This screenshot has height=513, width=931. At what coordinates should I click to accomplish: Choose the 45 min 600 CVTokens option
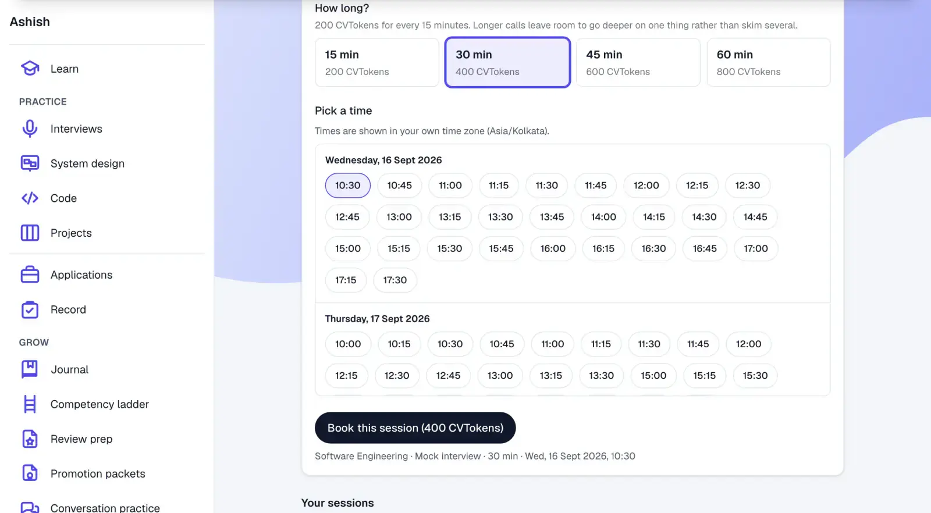click(x=638, y=62)
